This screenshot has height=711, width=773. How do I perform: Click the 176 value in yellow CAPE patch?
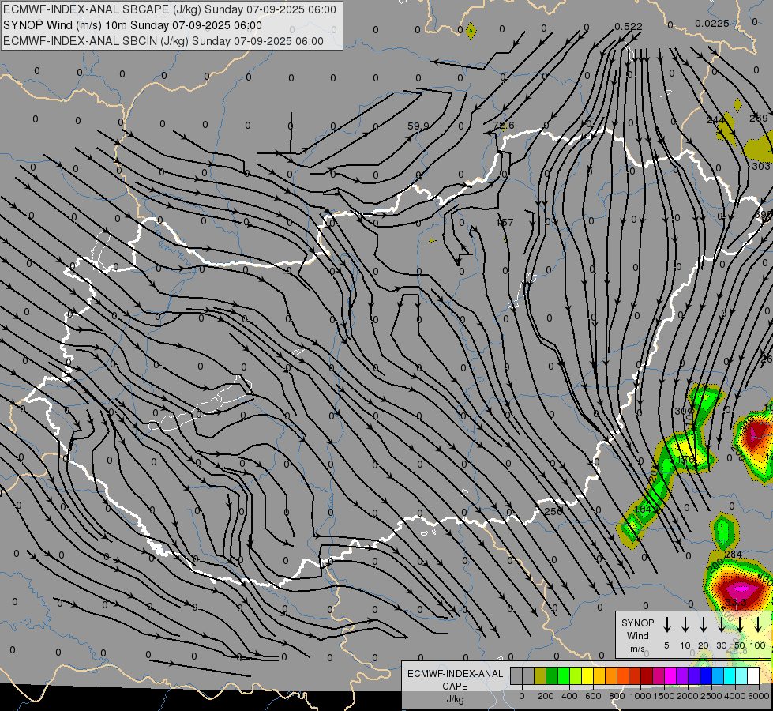click(685, 459)
